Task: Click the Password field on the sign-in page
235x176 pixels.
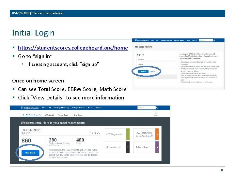Action: [x=156, y=67]
